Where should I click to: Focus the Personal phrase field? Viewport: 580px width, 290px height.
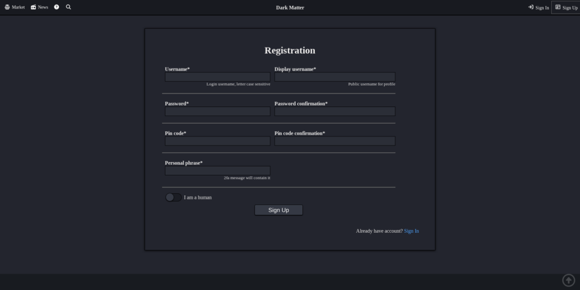[217, 170]
